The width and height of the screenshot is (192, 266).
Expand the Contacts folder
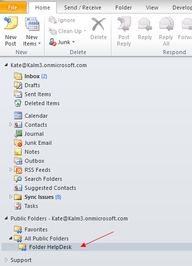[x=11, y=125]
